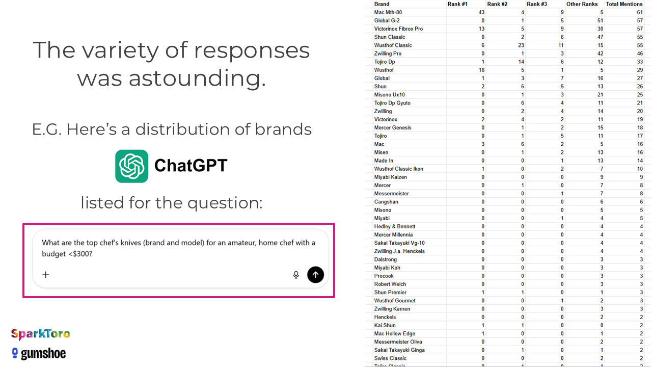Click the Total Mentions column header
Screen dimensions: 652x367
pos(624,4)
